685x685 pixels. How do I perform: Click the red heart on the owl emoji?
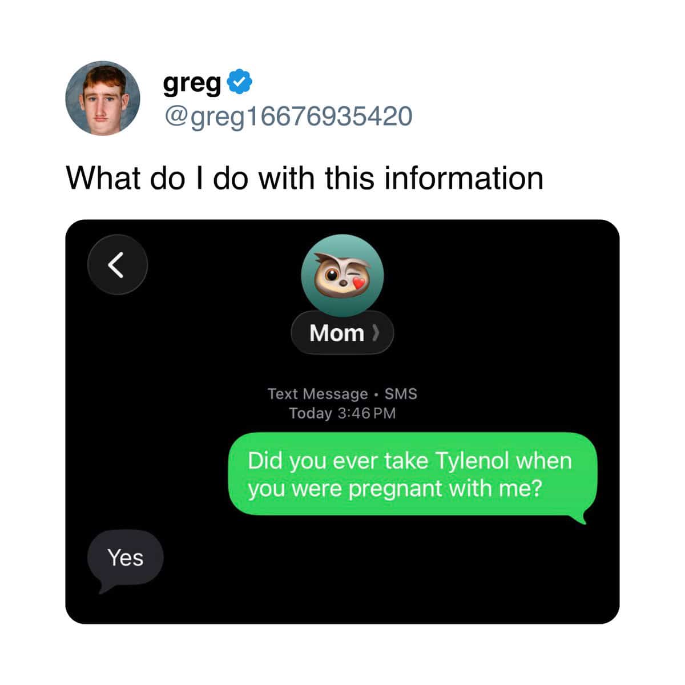(x=358, y=284)
